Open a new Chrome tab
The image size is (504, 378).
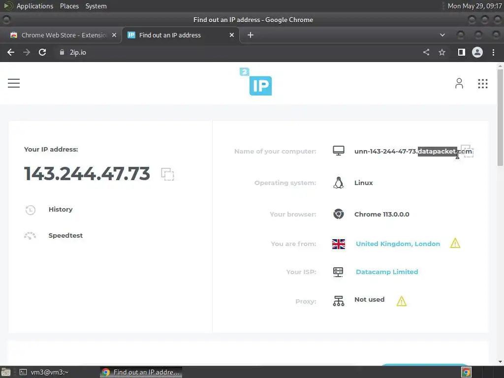pos(251,35)
